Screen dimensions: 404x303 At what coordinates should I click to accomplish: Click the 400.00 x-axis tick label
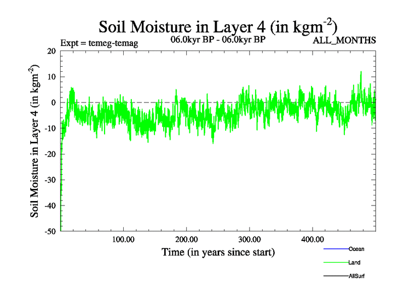click(x=313, y=239)
